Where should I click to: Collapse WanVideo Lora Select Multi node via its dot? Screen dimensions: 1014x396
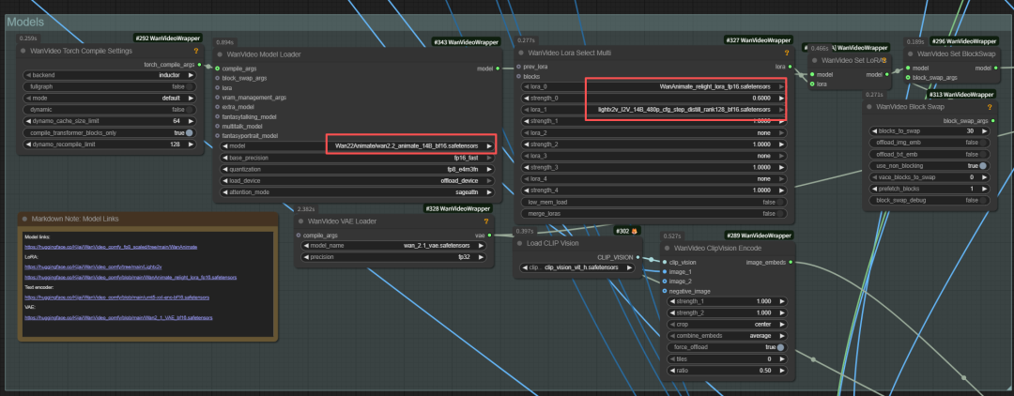point(523,53)
